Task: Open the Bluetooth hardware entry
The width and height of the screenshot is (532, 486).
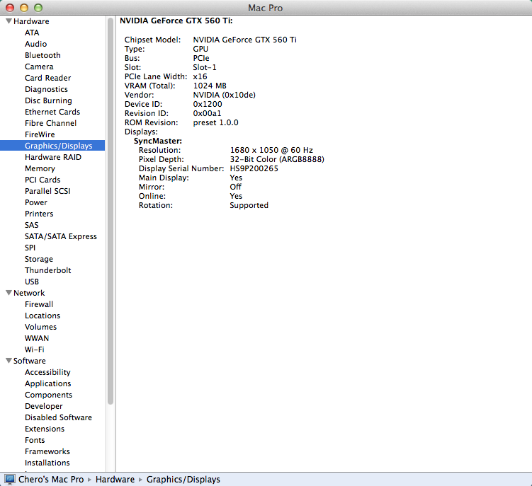Action: click(43, 55)
